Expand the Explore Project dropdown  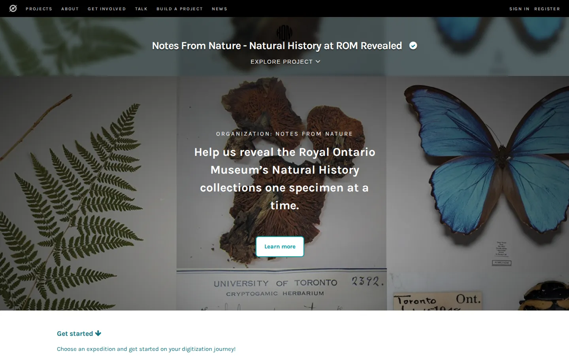point(285,62)
